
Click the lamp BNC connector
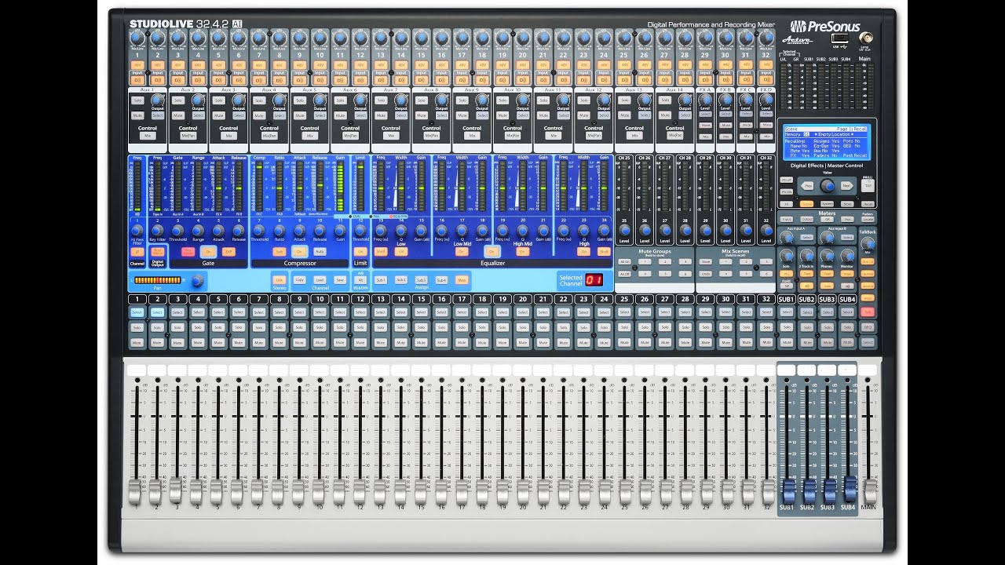pos(866,38)
